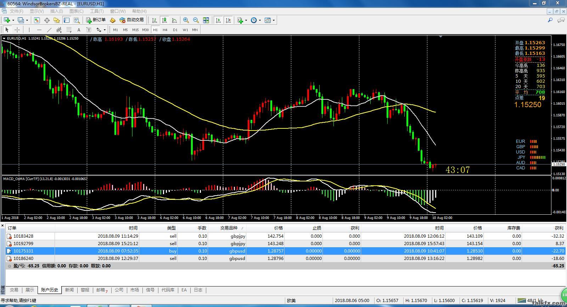Toggle chart auto scroll

[x=218, y=20]
